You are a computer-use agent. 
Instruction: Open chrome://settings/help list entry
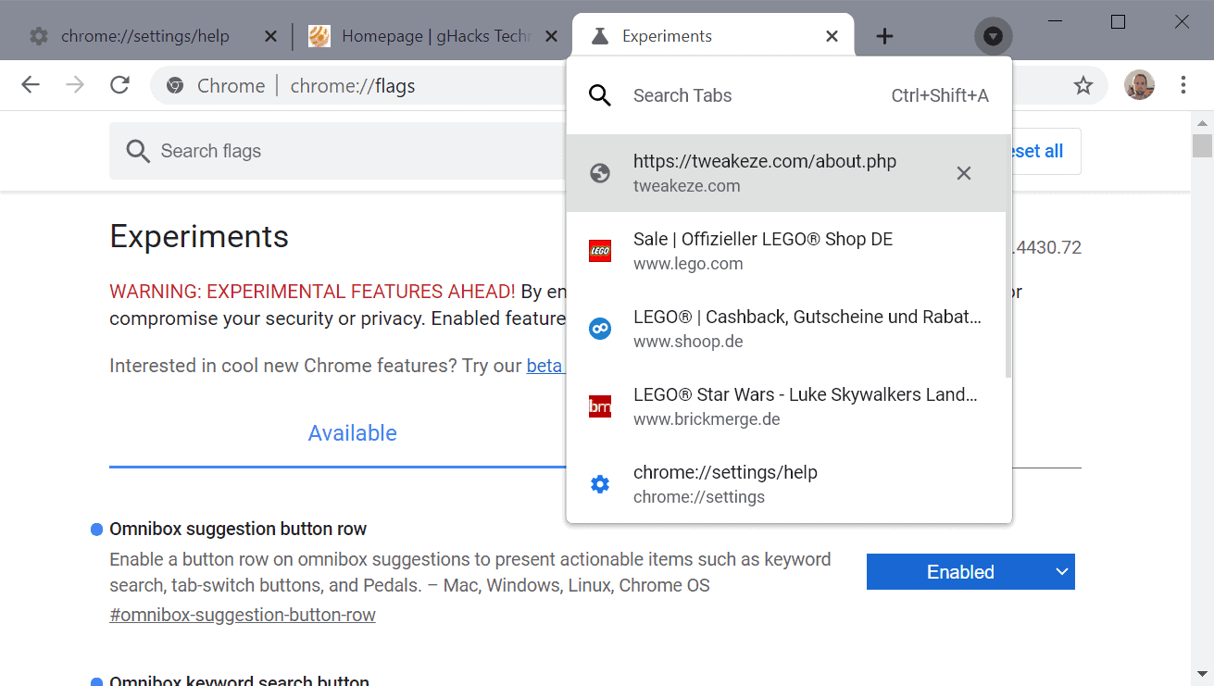(x=785, y=484)
